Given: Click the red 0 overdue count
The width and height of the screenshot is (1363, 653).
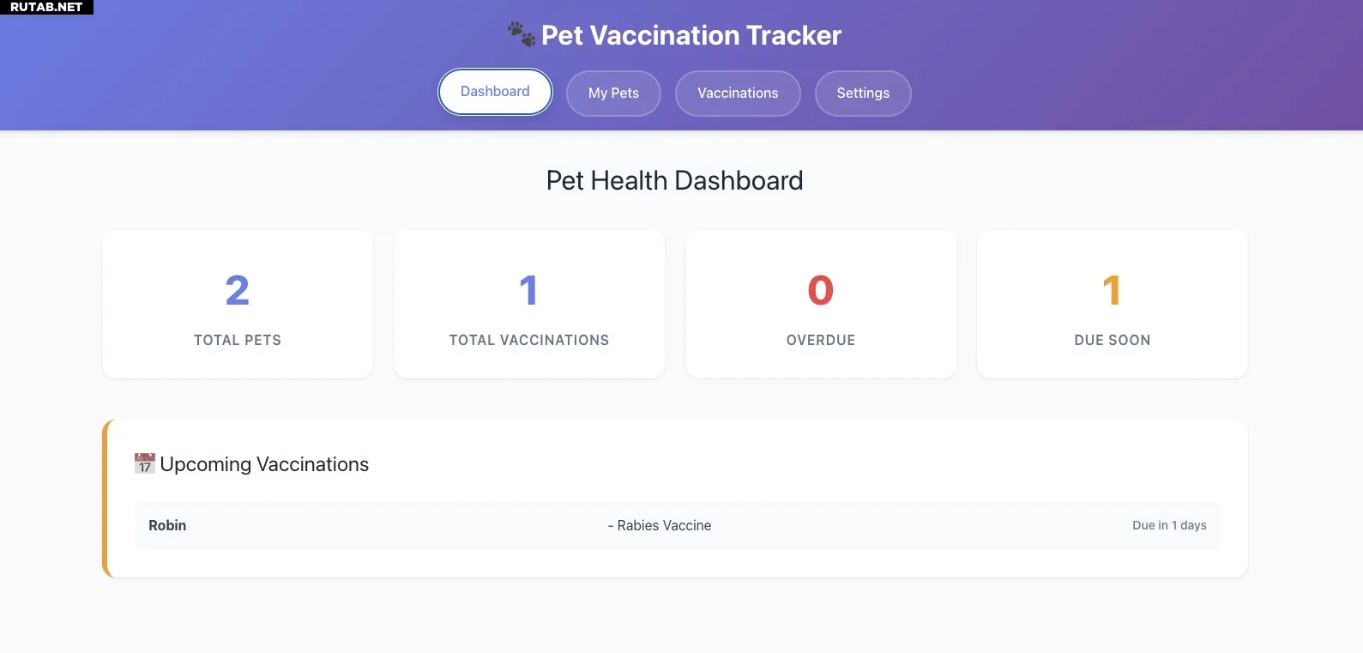Looking at the screenshot, I should [x=821, y=290].
